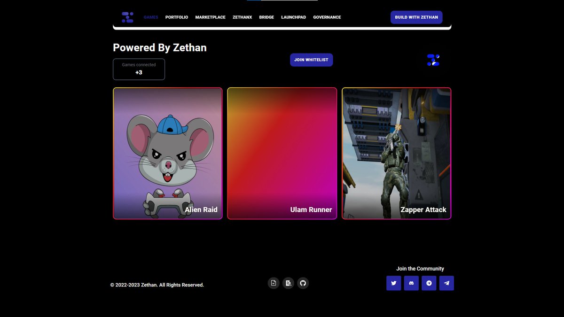Open the Twitter community link
Viewport: 564px width, 317px height.
[394, 283]
